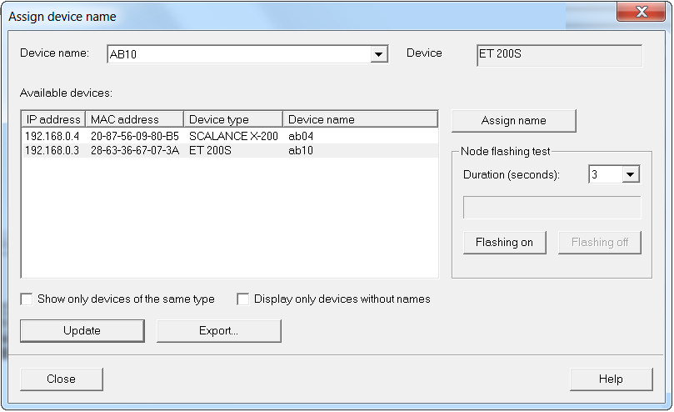Select IP address 192.168.0.3
The image size is (674, 412).
click(x=52, y=150)
